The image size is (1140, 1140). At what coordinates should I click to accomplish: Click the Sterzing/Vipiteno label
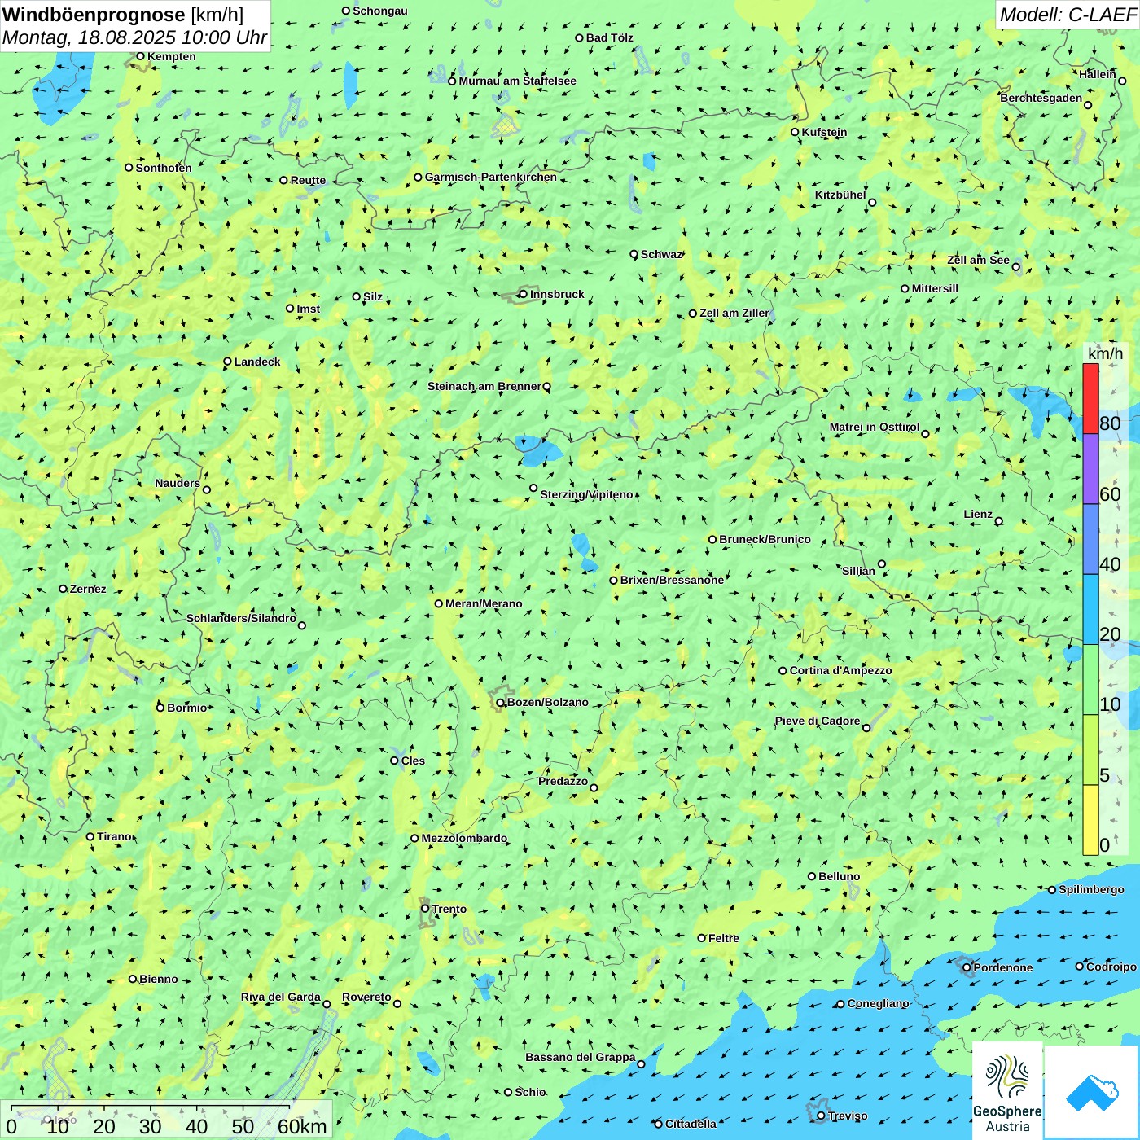(586, 494)
